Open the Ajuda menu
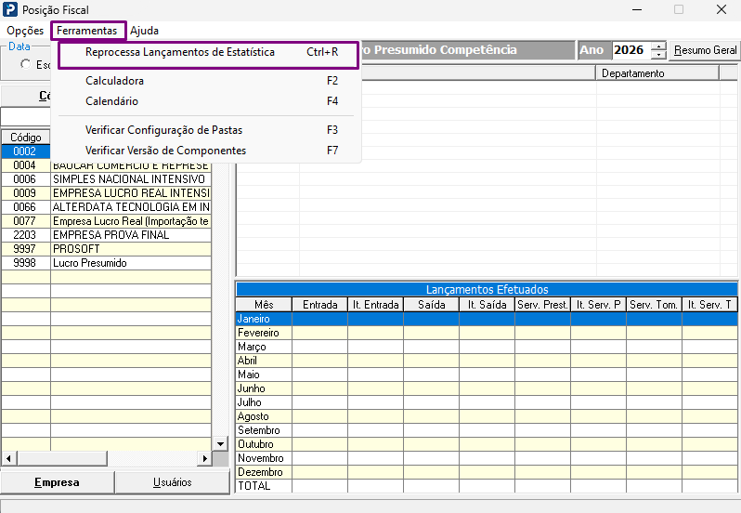 (x=144, y=31)
